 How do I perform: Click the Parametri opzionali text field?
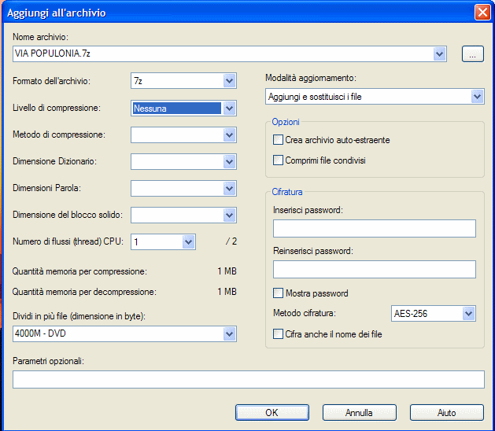(x=249, y=380)
